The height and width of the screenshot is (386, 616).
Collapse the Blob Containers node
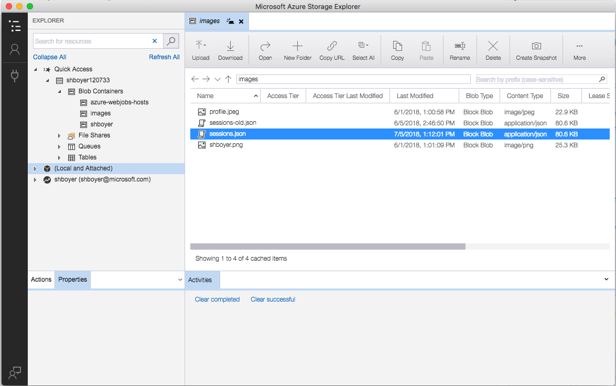[60, 91]
